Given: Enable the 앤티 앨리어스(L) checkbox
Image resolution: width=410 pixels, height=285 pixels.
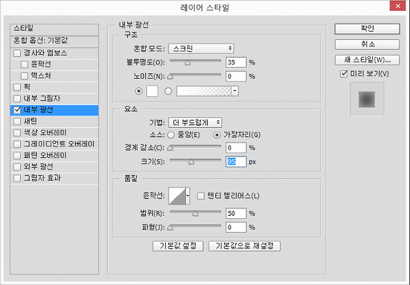Looking at the screenshot, I should coord(201,196).
